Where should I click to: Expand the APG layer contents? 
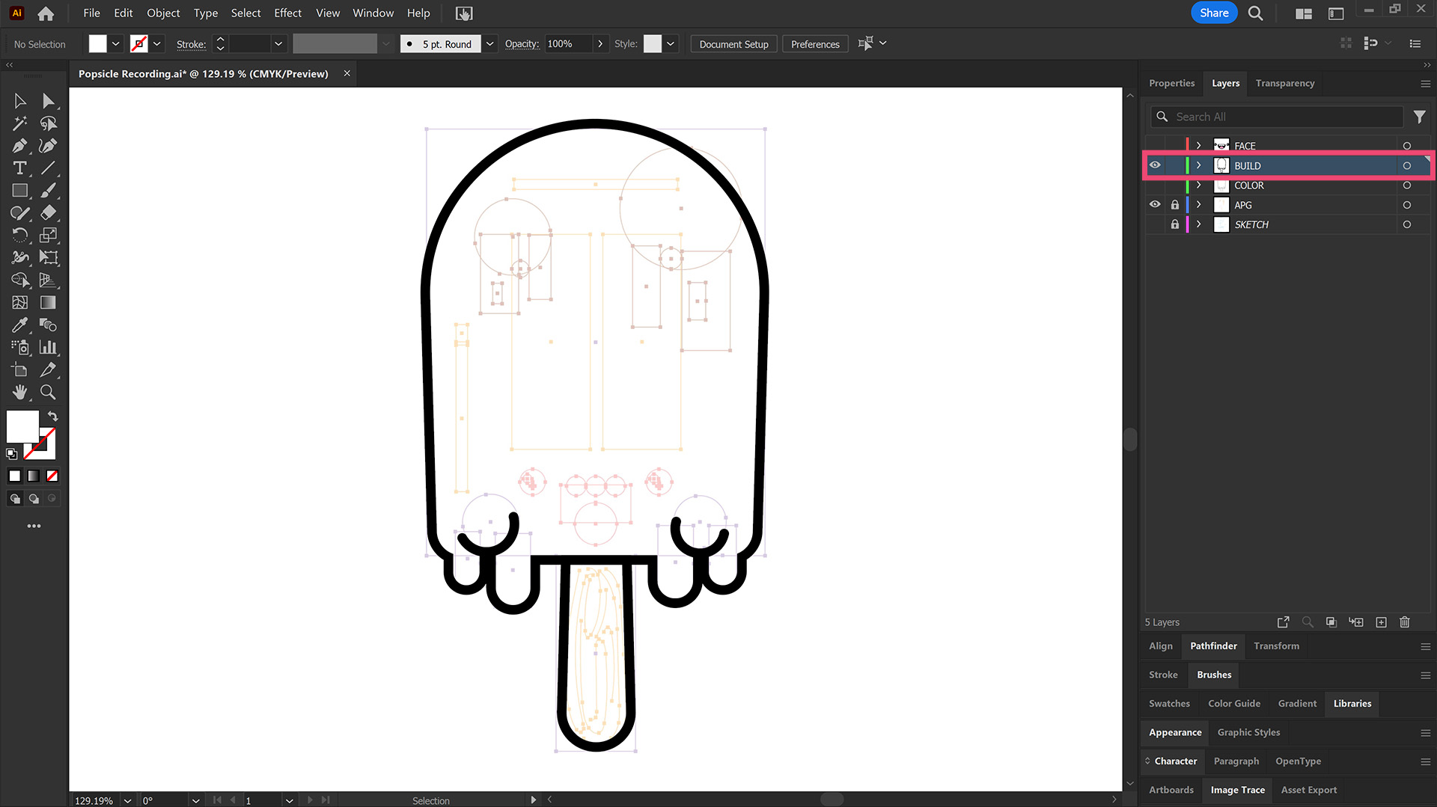point(1199,205)
